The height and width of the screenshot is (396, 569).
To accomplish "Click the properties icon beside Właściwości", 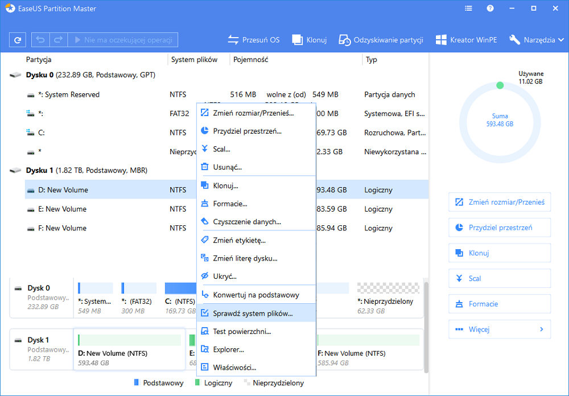I will coord(205,368).
